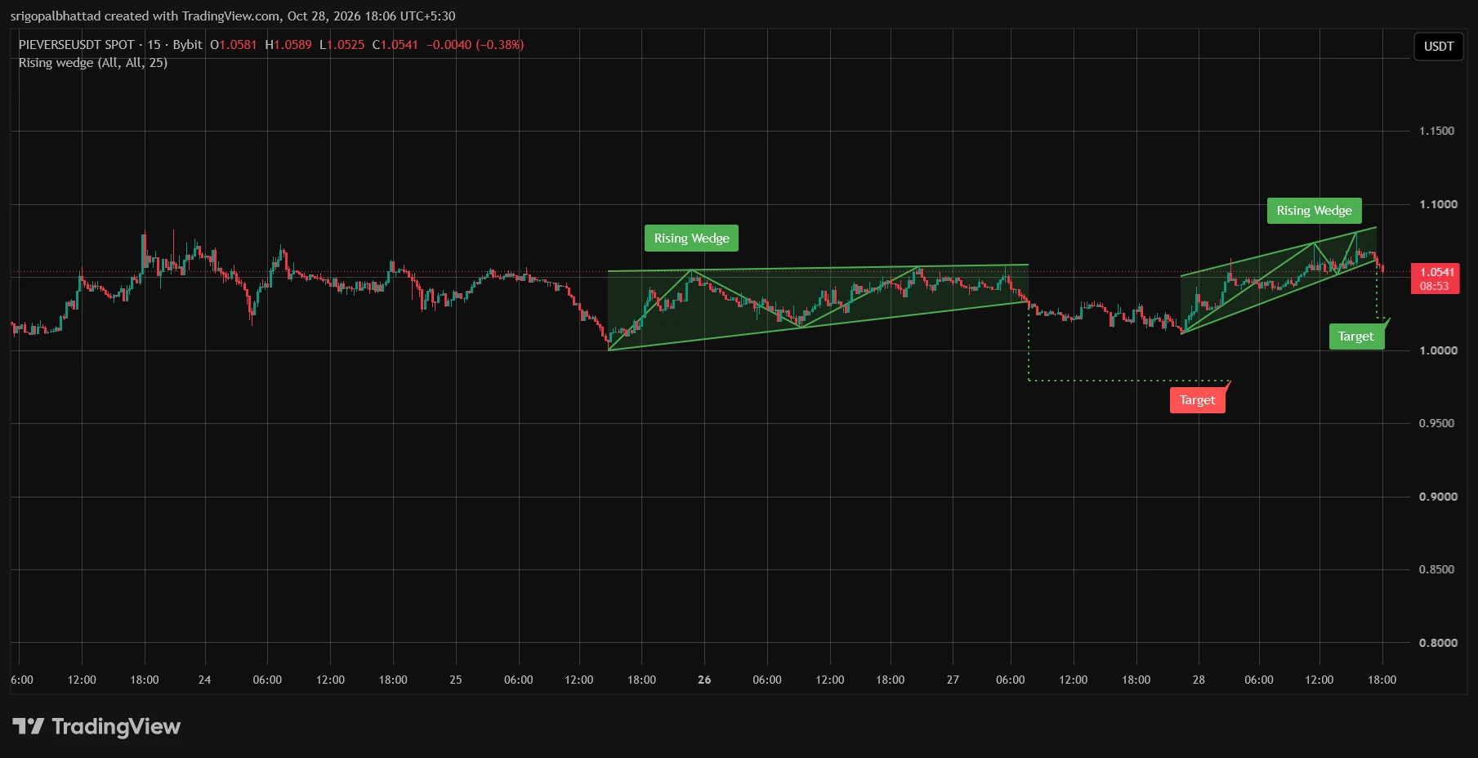Click the header text 'srigopalbhattad created with TradingView.com'

click(145, 16)
